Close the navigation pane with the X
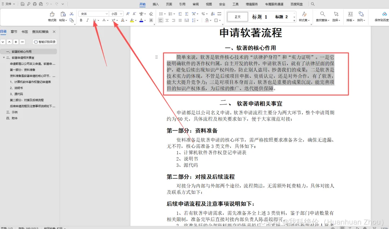 (x=54, y=32)
